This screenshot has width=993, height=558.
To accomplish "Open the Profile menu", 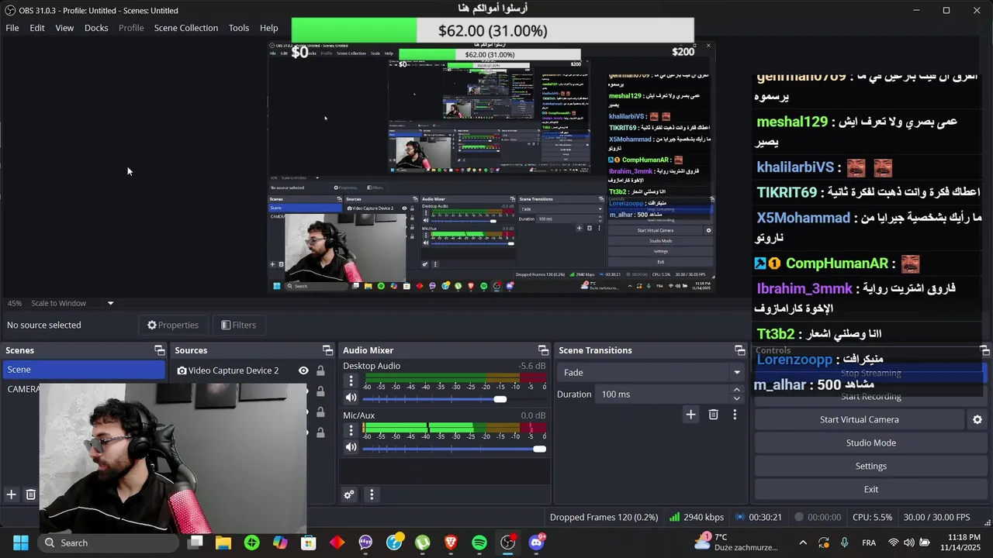I will [x=131, y=28].
